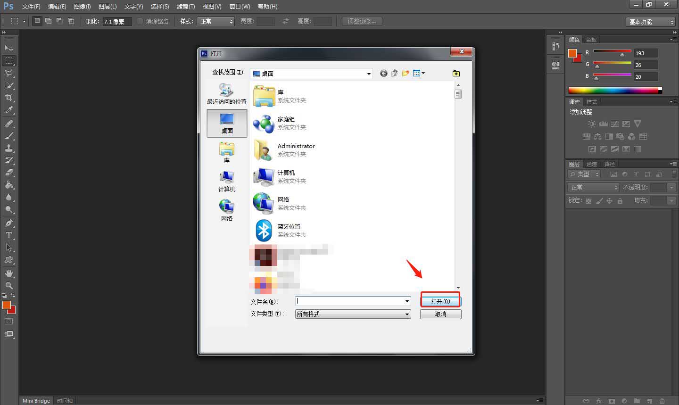Select the Crop tool in the toolbar
The height and width of the screenshot is (405, 679).
(9, 98)
